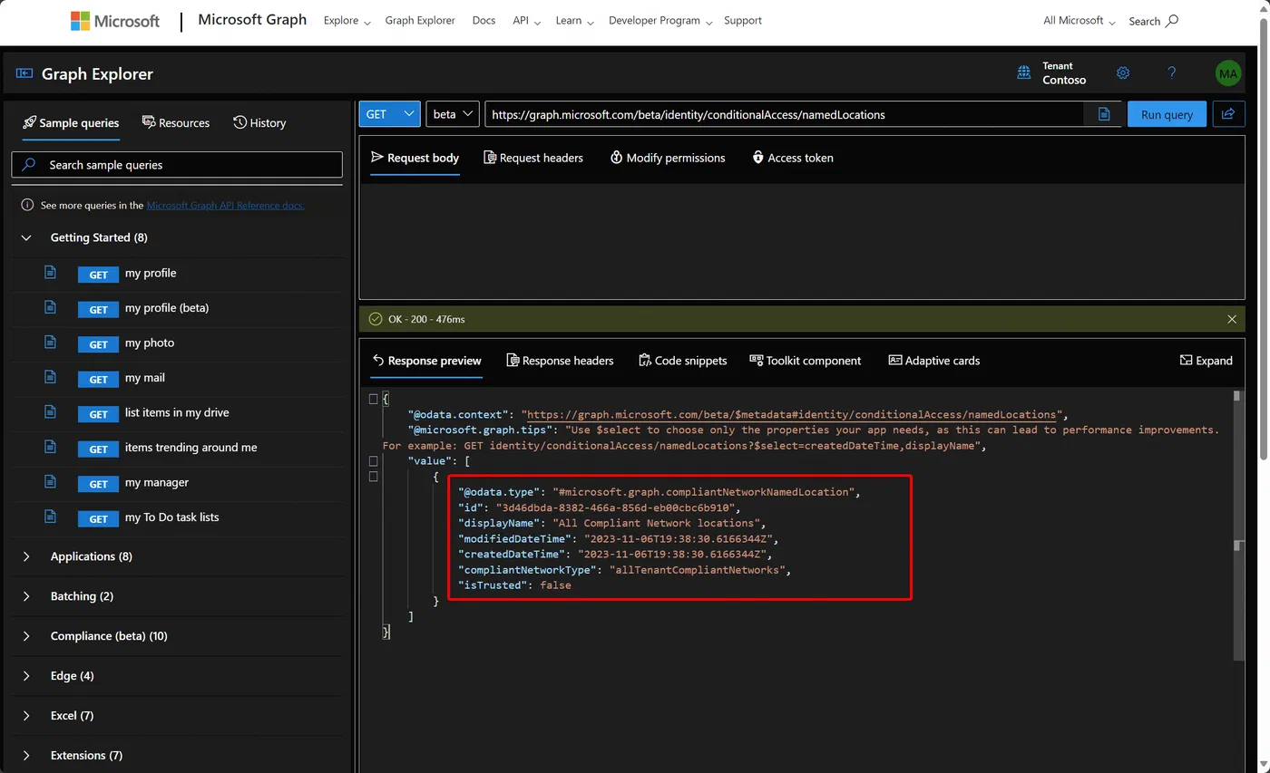This screenshot has width=1270, height=773.
Task: Toggle the fold marker beside the "value" line
Action: tap(373, 461)
